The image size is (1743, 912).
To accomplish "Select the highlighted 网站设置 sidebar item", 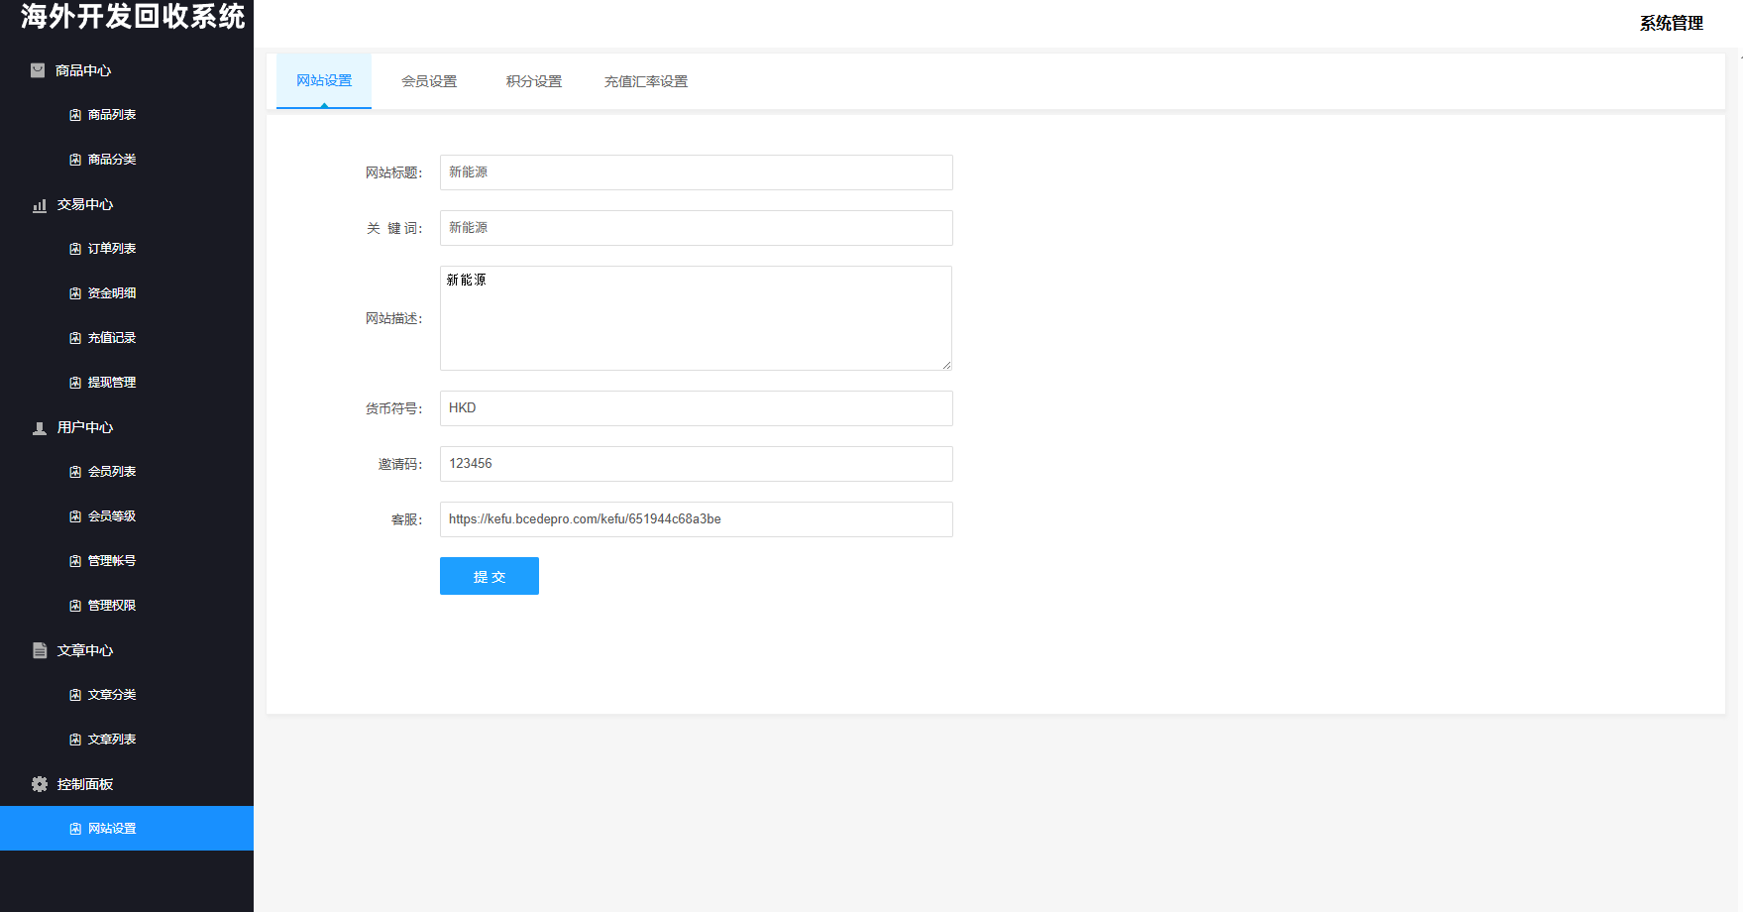I will pyautogui.click(x=111, y=828).
